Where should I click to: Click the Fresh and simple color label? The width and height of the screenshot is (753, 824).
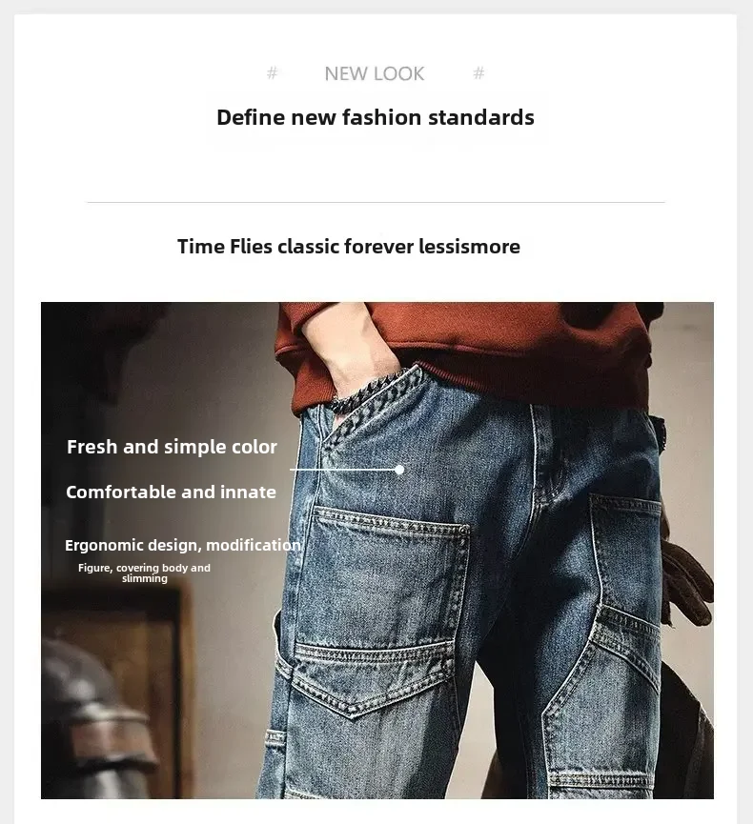[x=172, y=447]
